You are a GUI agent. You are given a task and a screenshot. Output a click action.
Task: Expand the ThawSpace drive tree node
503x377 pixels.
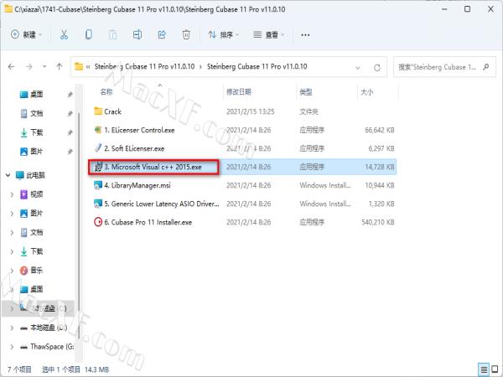tap(12, 347)
